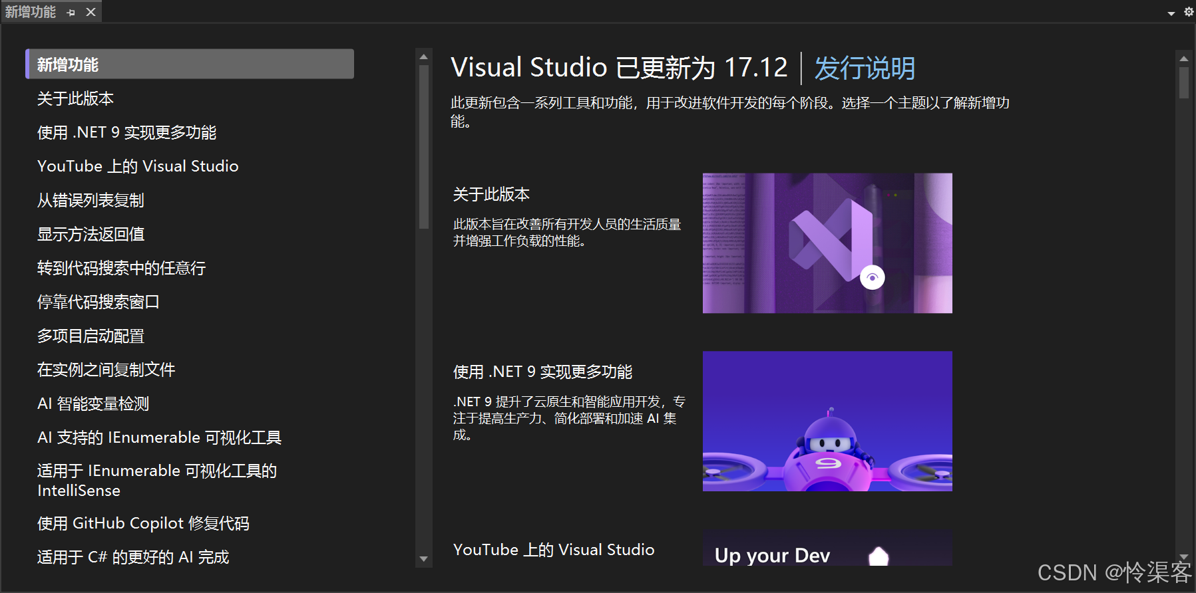The image size is (1196, 593).
Task: Select the 新增功能 item in the topic list
Action: (x=190, y=64)
